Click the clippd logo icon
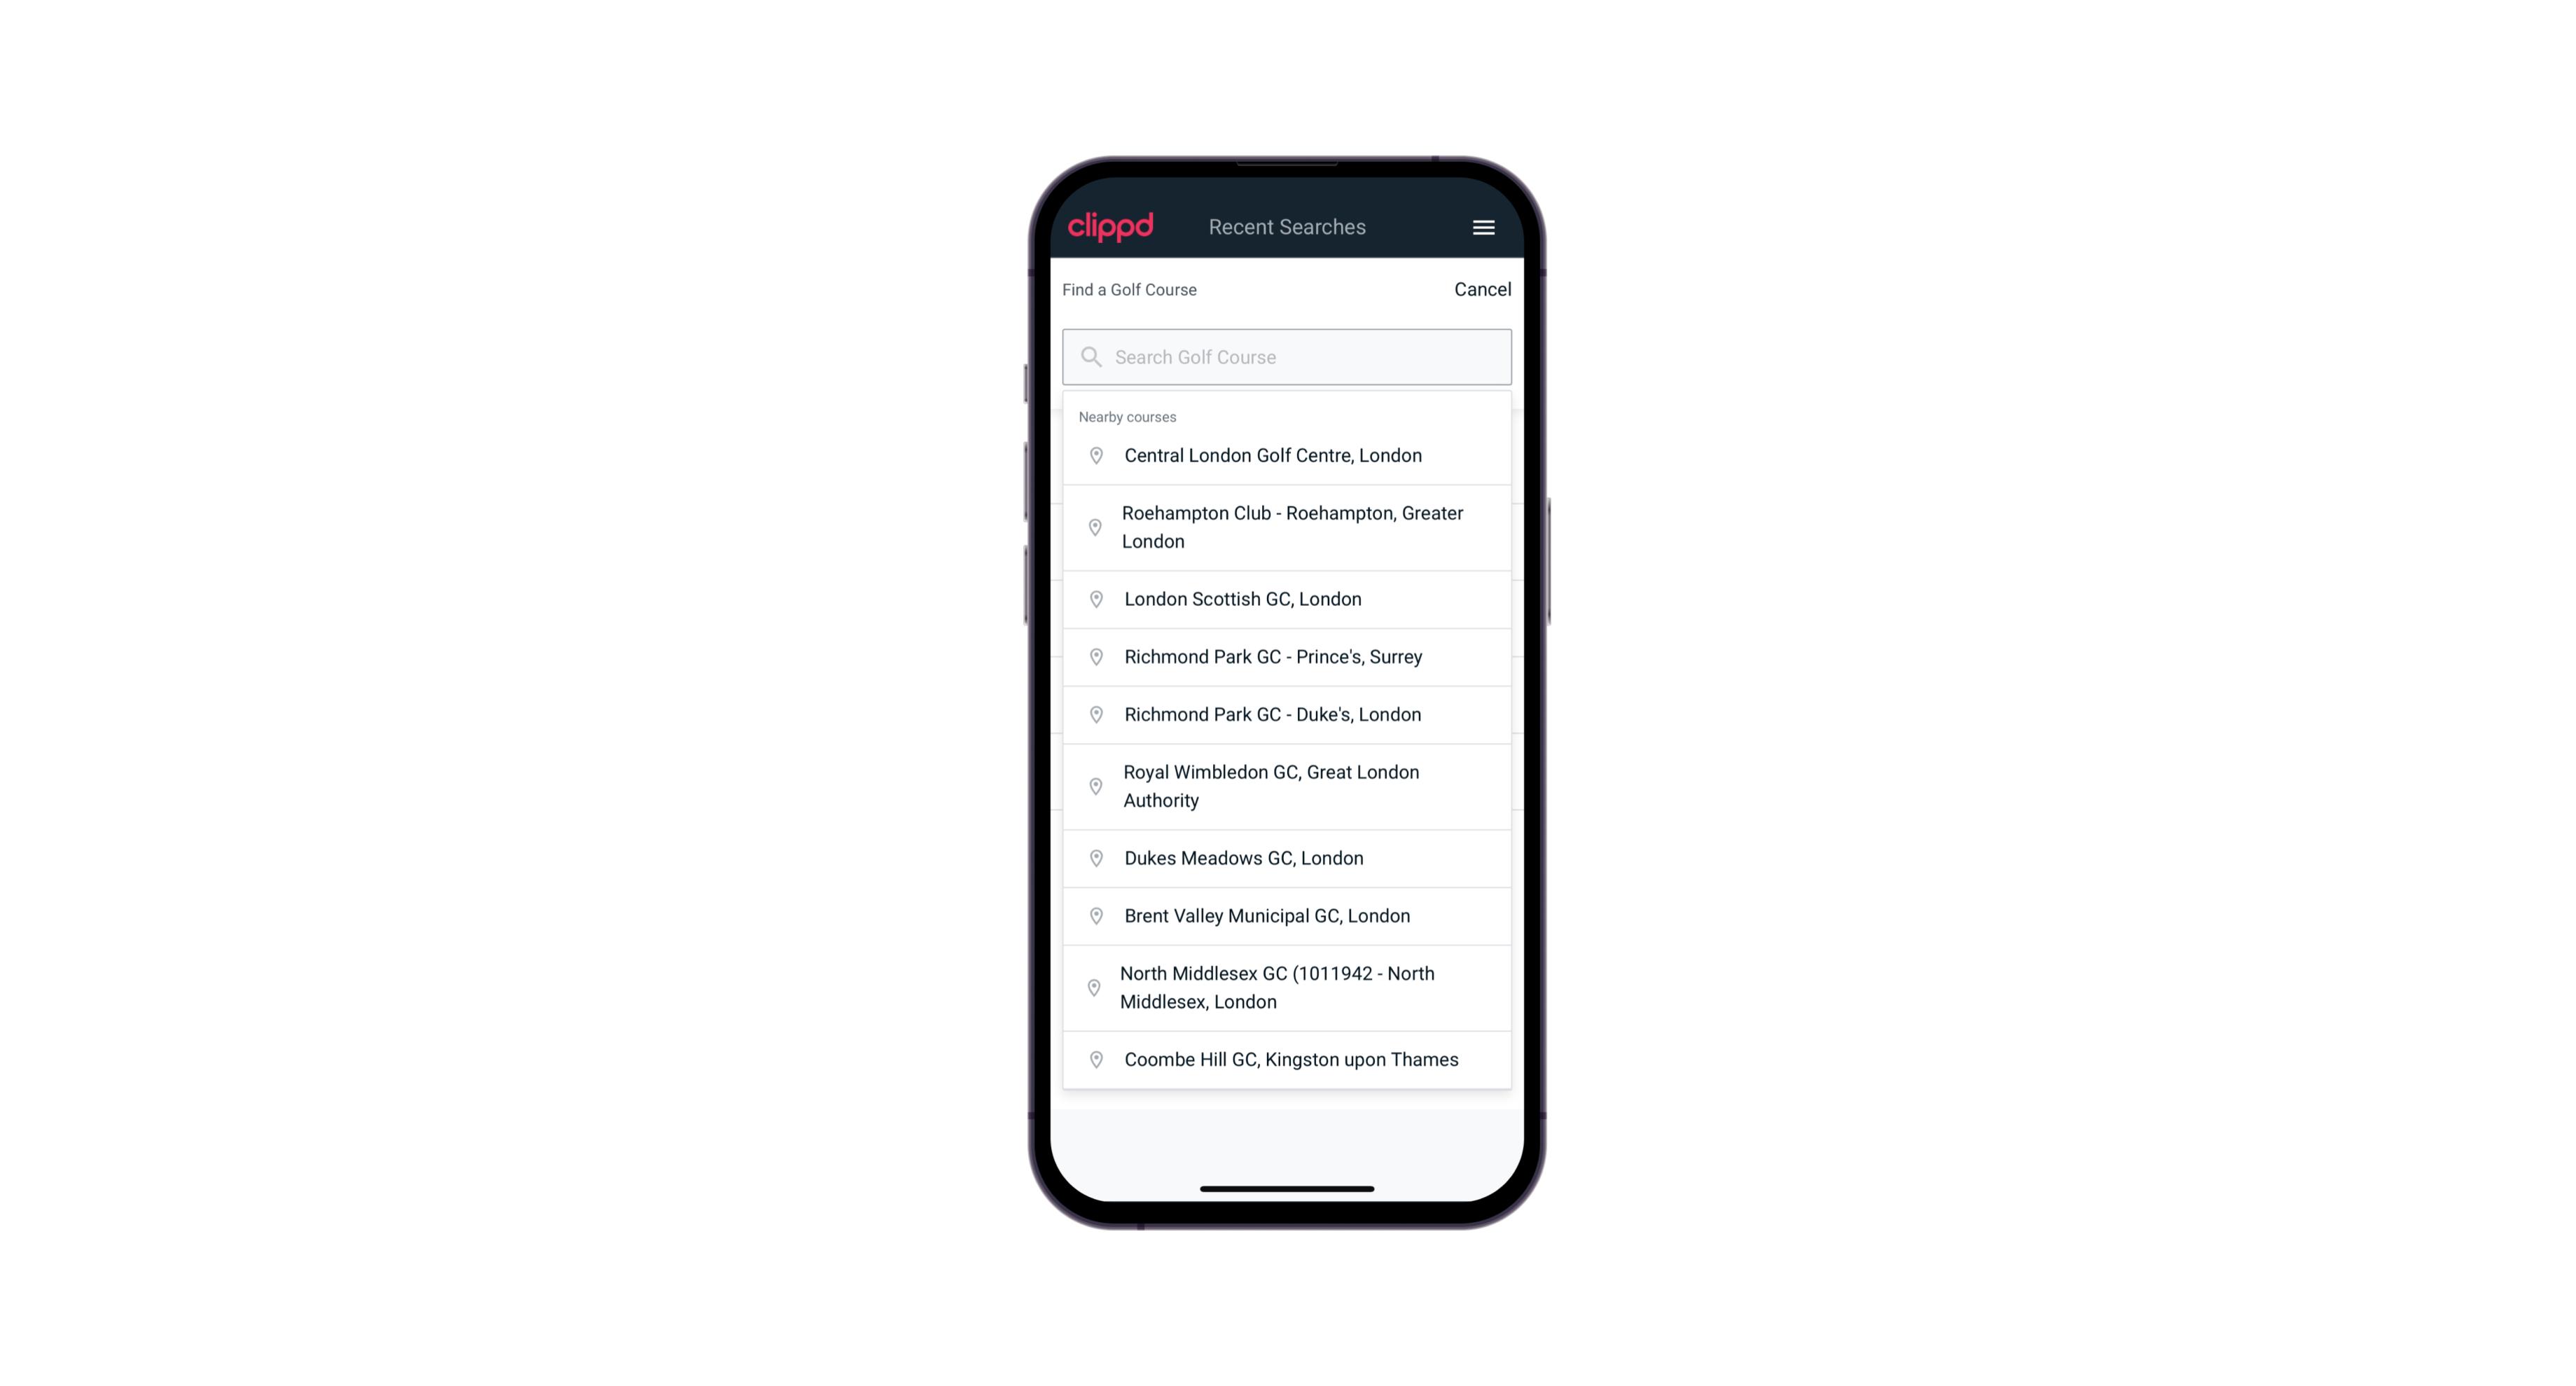Viewport: 2576px width, 1386px height. coord(1112,227)
